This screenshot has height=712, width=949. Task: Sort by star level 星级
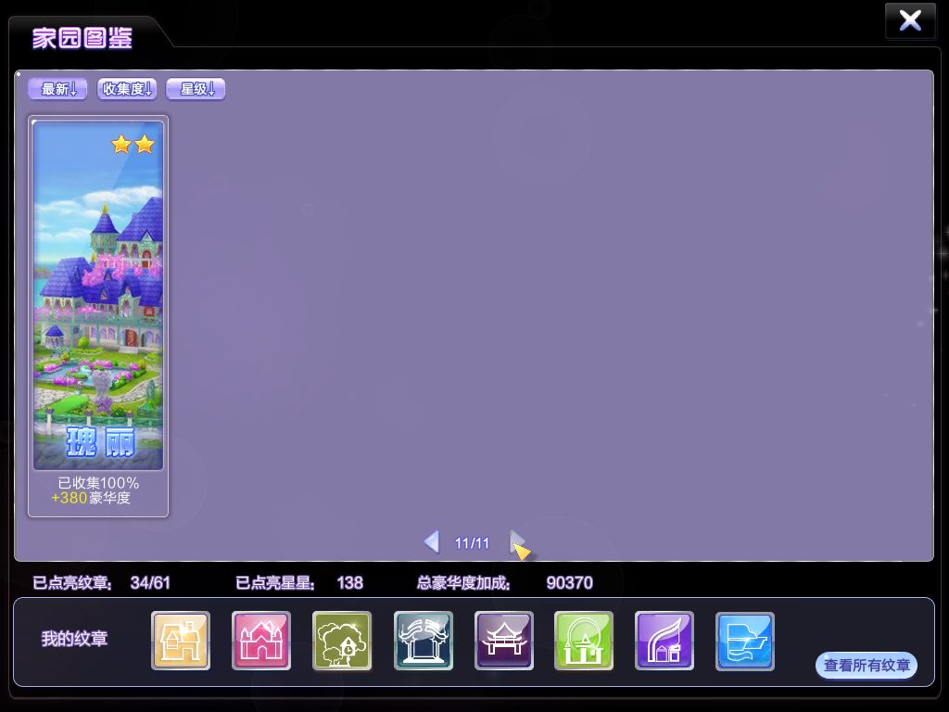[x=196, y=89]
